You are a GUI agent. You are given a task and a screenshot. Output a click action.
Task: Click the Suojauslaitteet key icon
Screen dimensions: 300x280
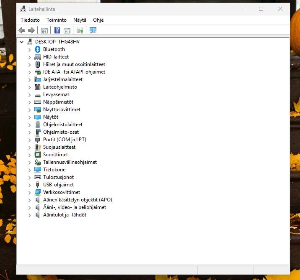[x=38, y=147]
